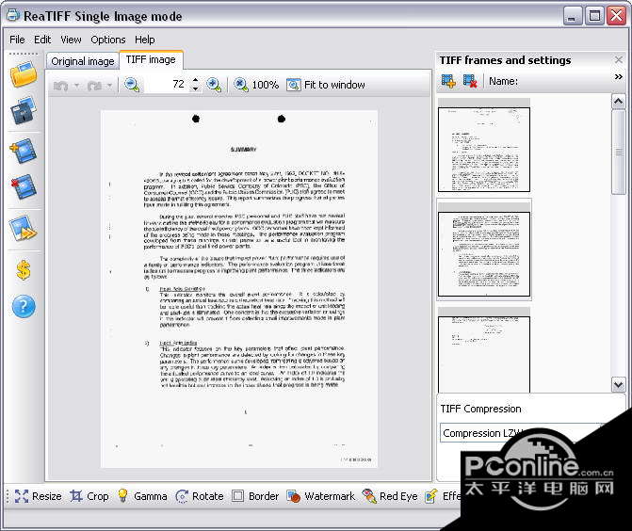632x531 pixels.
Task: Click the redo arrow icon
Action: (94, 85)
